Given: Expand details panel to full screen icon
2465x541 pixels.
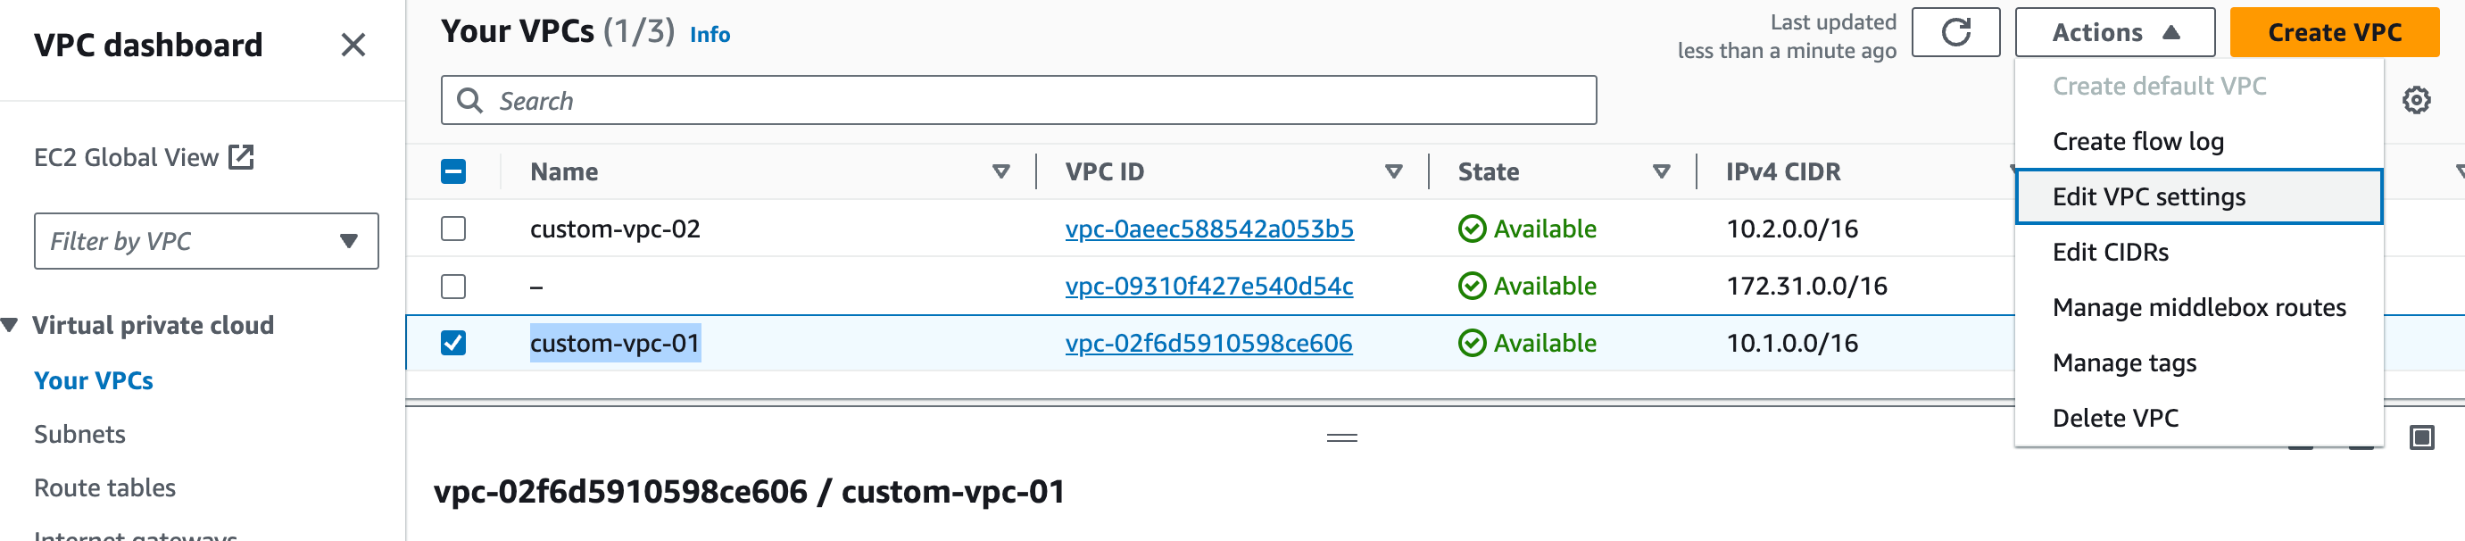Looking at the screenshot, I should 2422,437.
